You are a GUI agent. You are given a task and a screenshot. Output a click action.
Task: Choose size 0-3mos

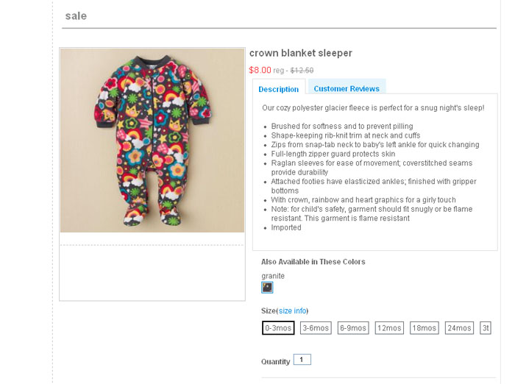279,328
